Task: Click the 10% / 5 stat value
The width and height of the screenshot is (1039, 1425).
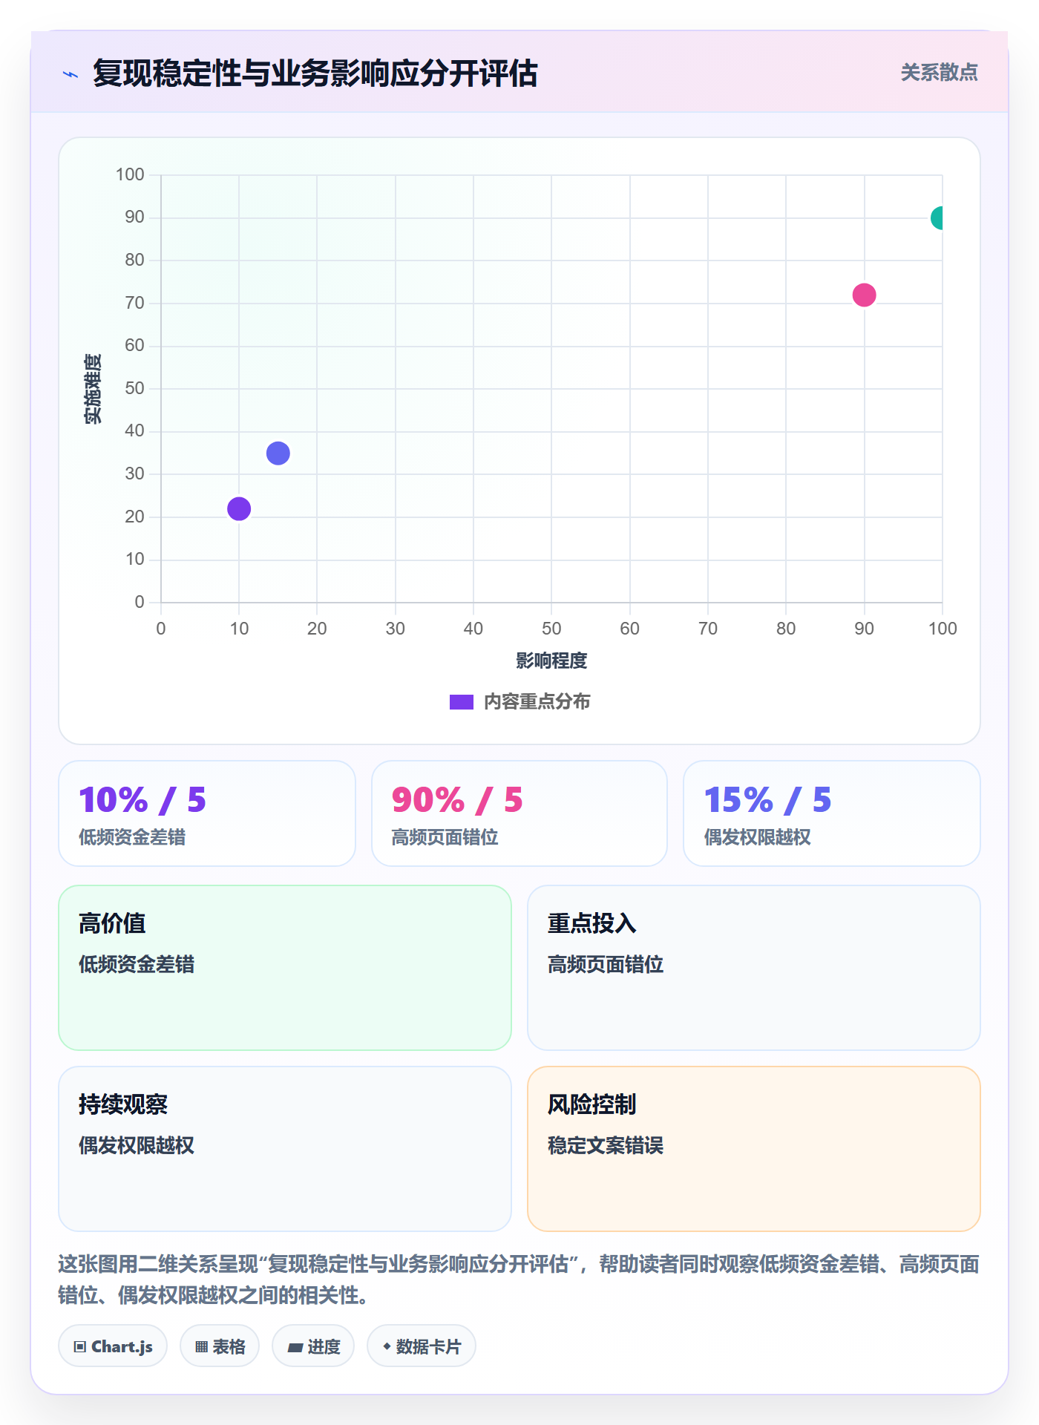Action: (142, 800)
